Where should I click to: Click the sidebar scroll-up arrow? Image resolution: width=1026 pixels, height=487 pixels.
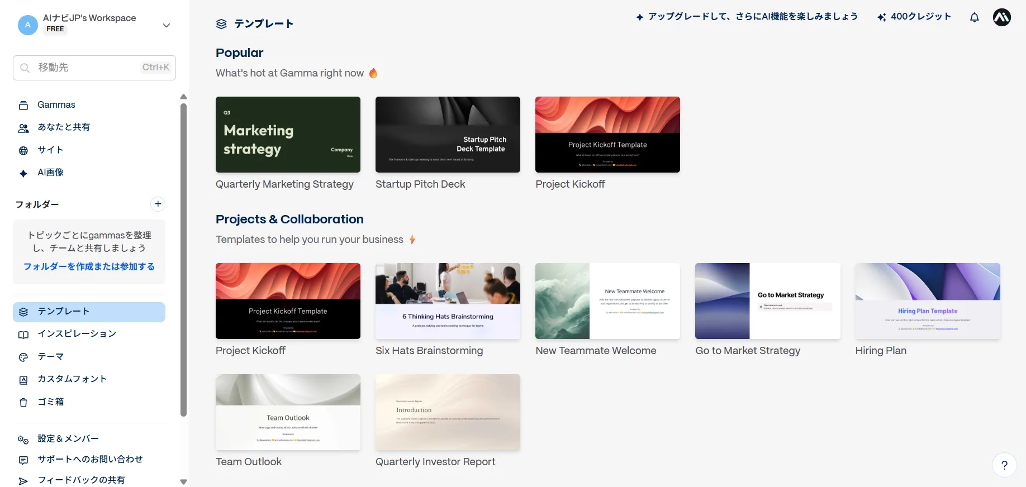coord(183,97)
